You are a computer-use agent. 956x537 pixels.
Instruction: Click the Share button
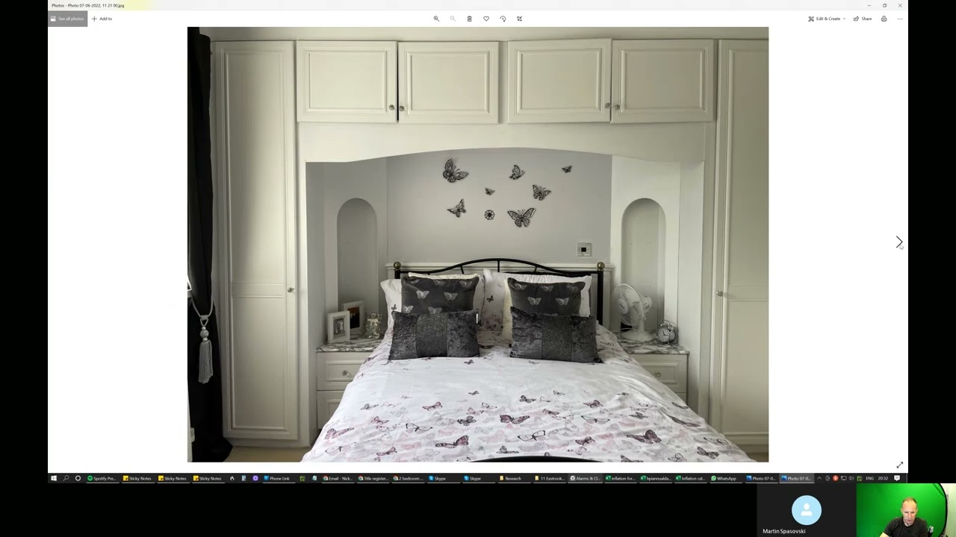click(862, 19)
